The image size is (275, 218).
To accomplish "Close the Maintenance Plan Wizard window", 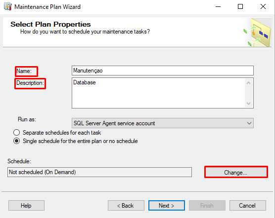I will 263,6.
